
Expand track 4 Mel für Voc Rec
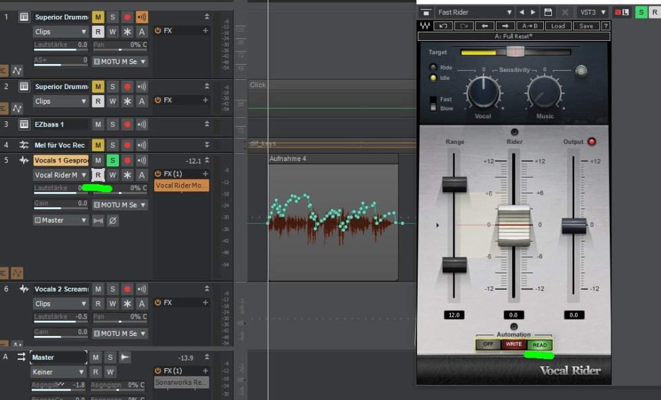click(x=207, y=145)
